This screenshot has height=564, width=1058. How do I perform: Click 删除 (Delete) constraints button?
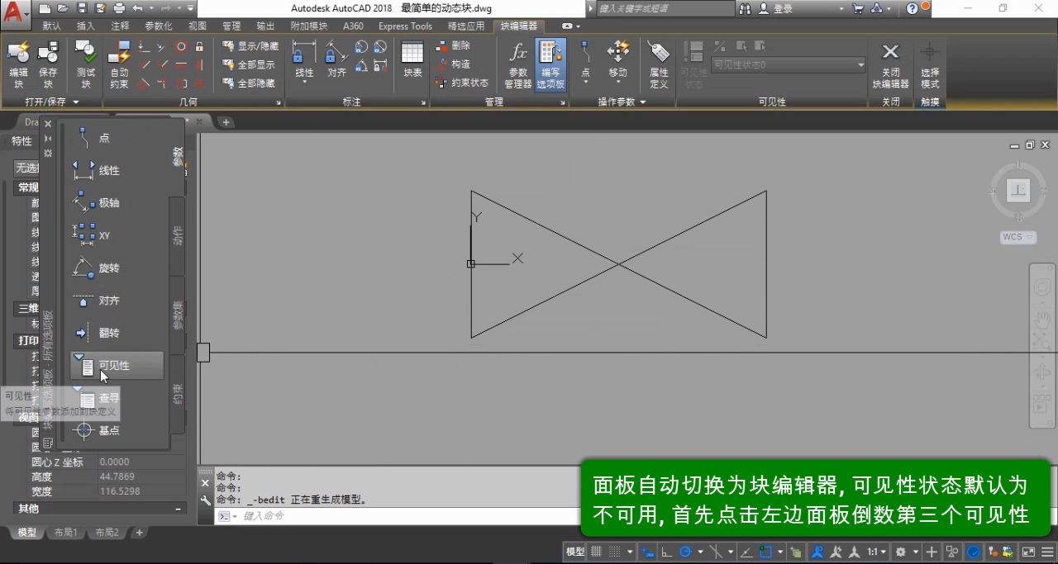(452, 45)
